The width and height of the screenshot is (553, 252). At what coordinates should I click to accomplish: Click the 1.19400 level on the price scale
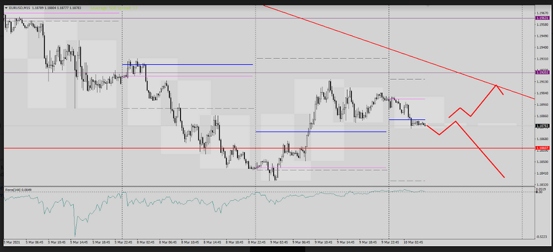pyautogui.click(x=543, y=48)
